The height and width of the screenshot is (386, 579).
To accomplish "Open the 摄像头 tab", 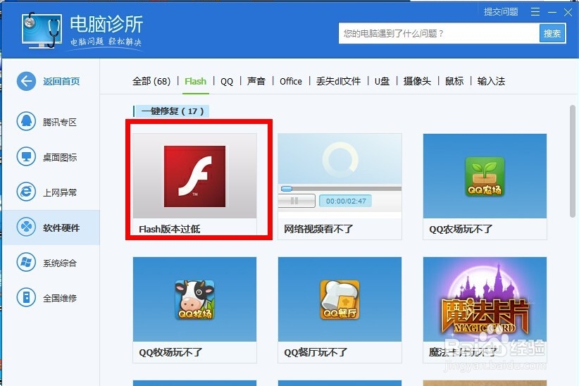I will [x=417, y=81].
